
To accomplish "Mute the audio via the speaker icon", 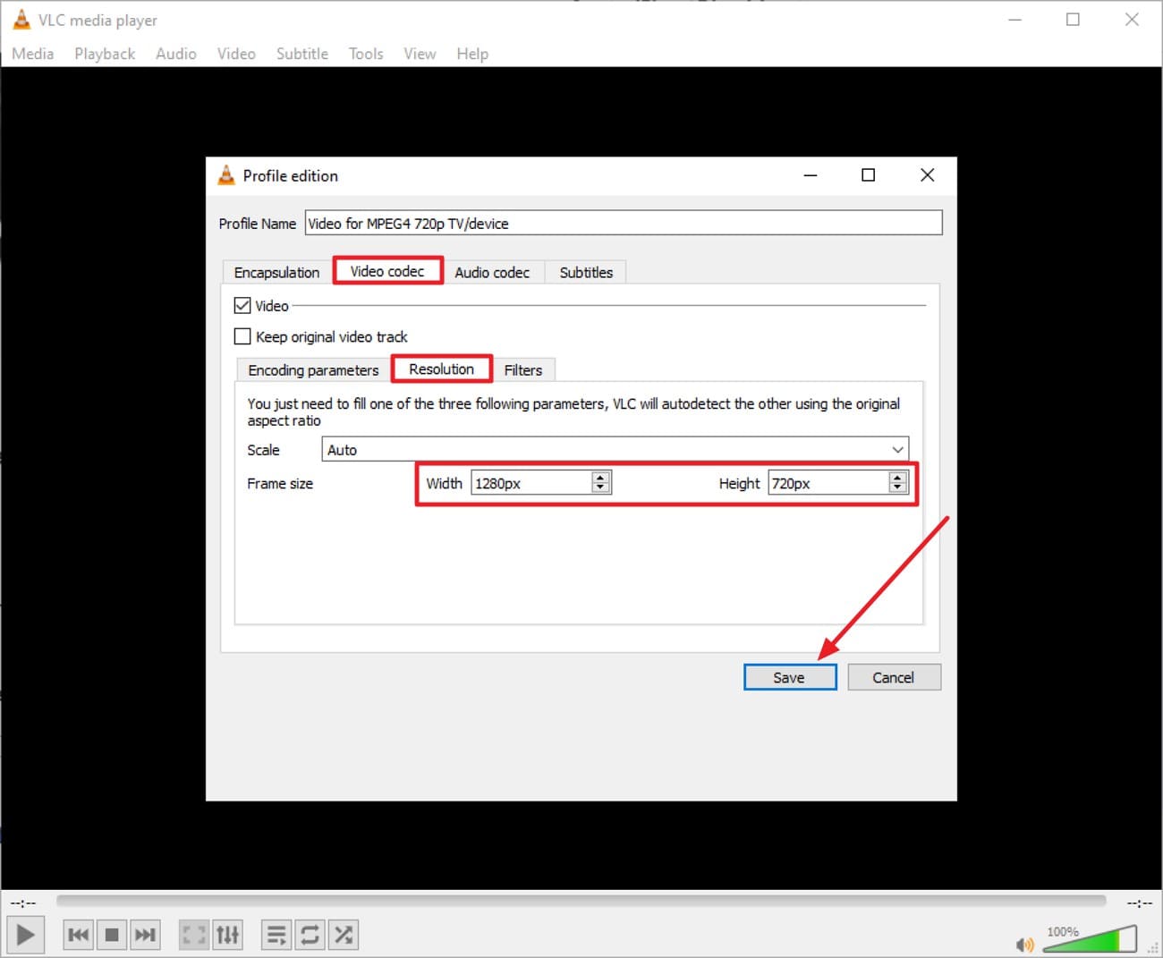I will pyautogui.click(x=1025, y=944).
